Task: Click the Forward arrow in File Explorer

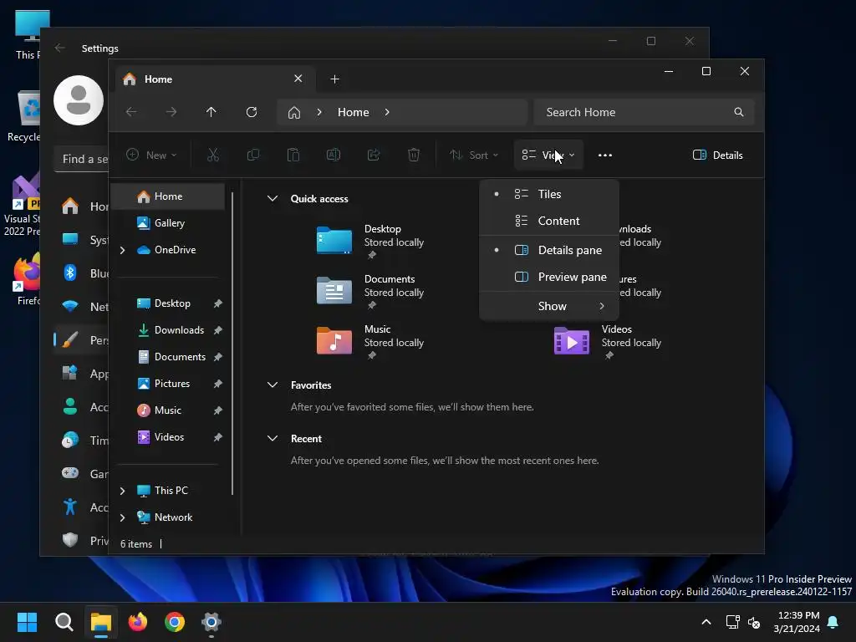Action: [x=171, y=112]
